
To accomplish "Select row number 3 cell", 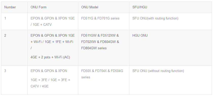I will 14,80.
